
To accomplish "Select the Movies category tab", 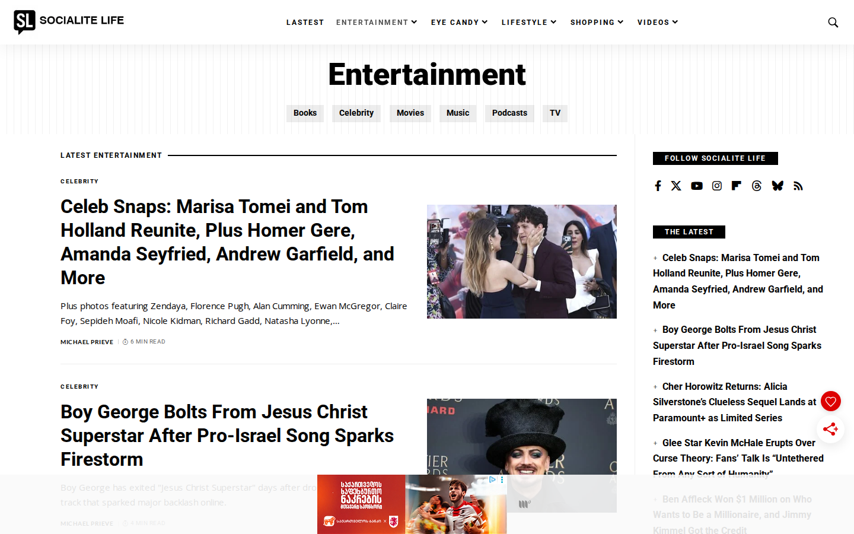I will point(410,113).
